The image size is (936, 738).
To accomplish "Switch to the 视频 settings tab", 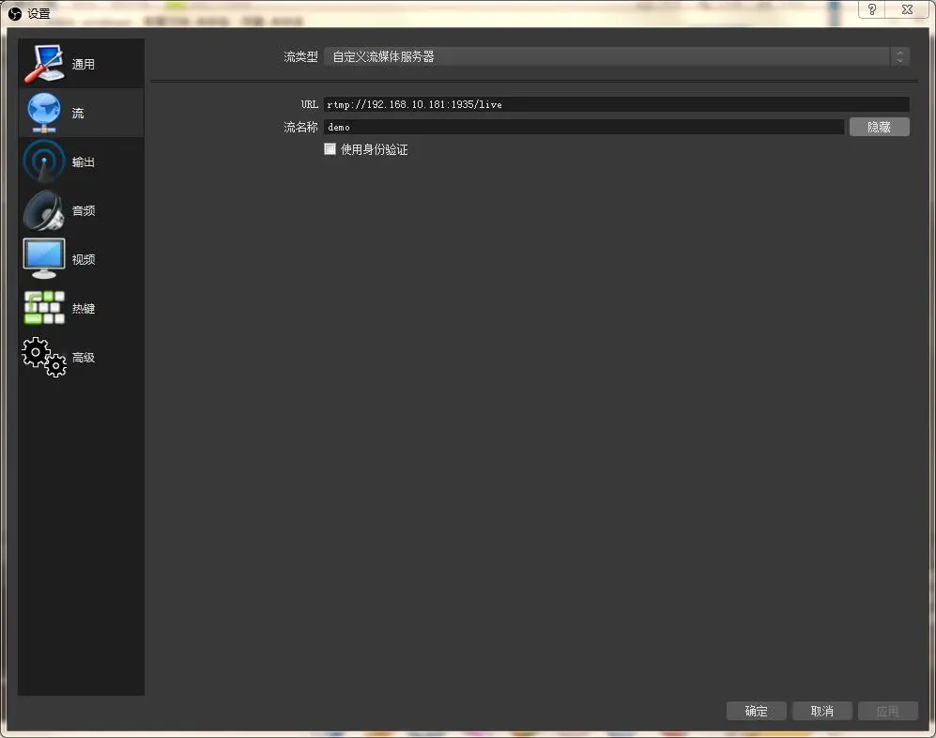I will [42, 254].
